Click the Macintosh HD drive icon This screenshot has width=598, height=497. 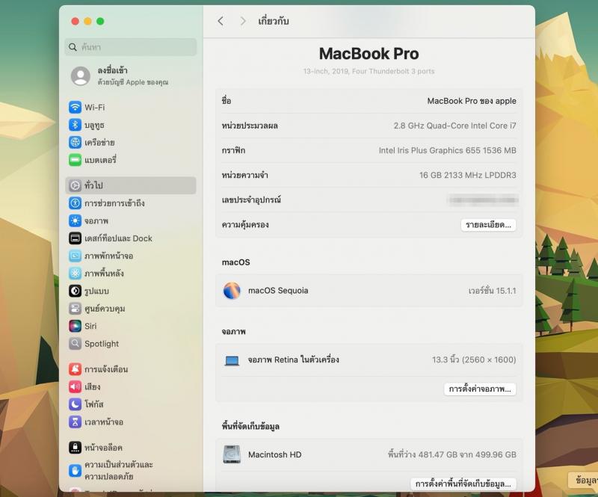[232, 454]
